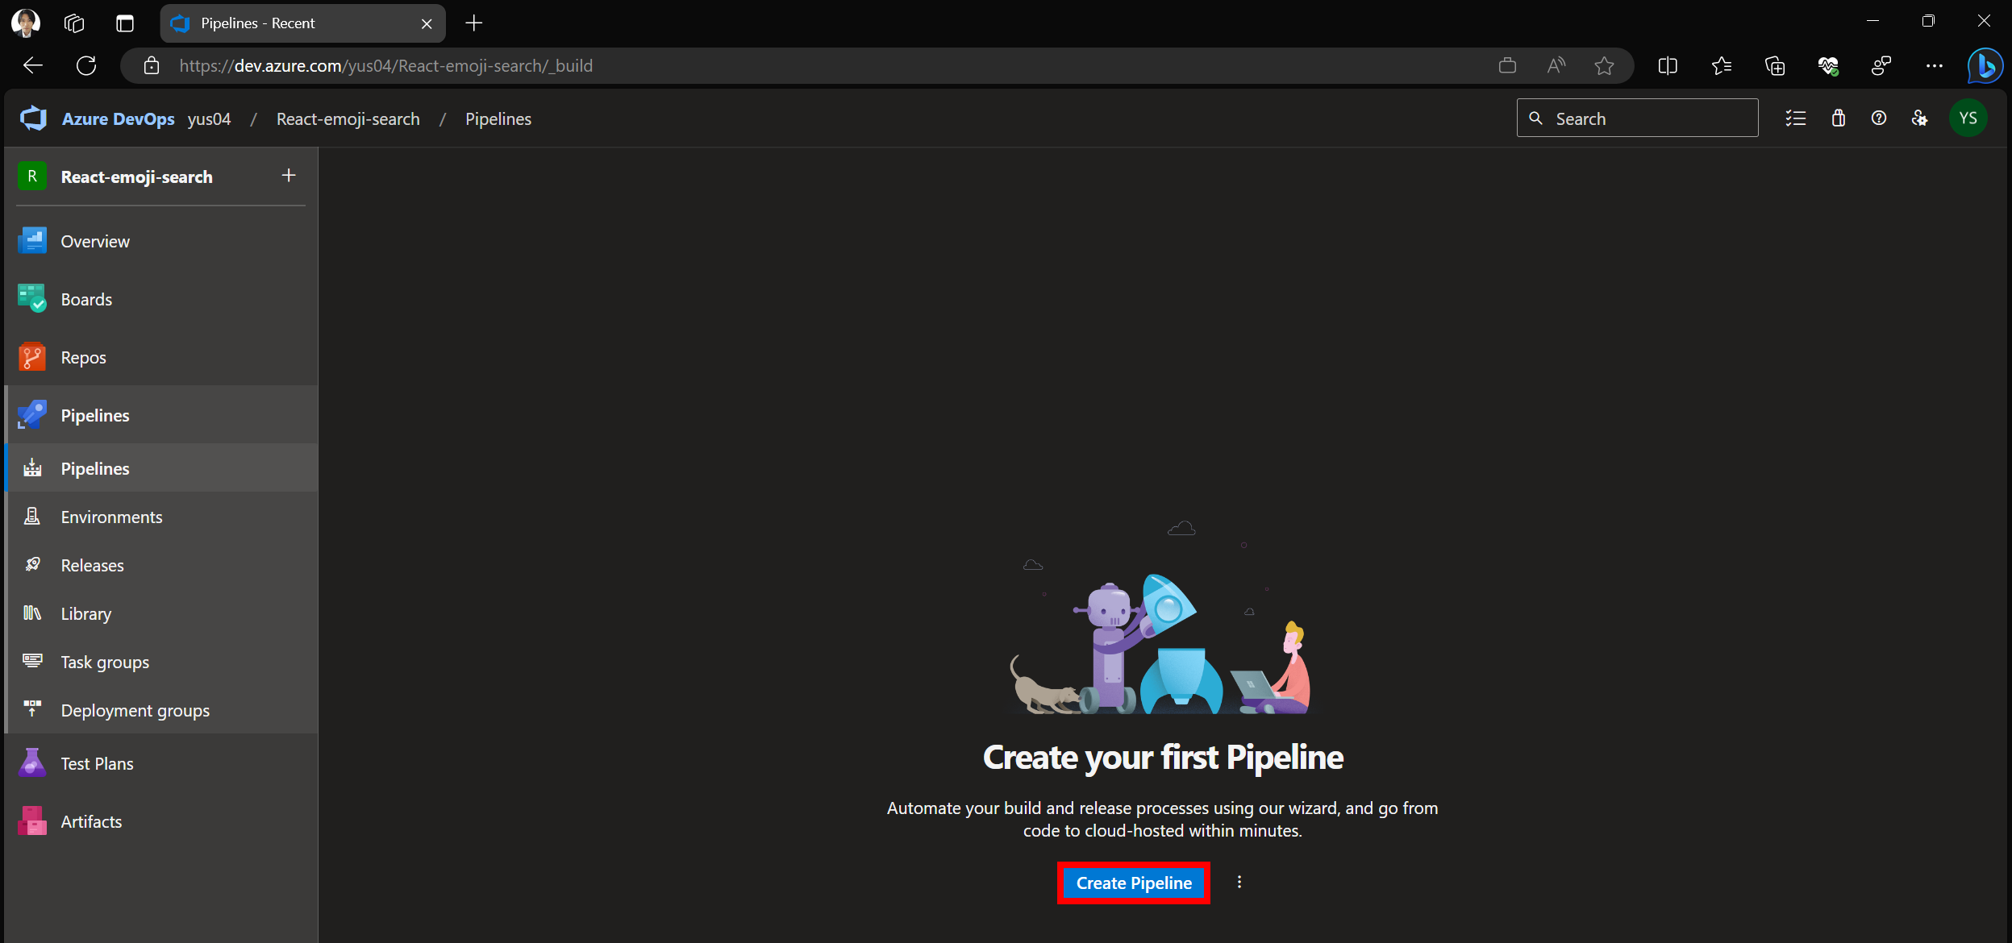Image resolution: width=2012 pixels, height=943 pixels.
Task: Select Releases under Pipelines
Action: click(x=92, y=565)
